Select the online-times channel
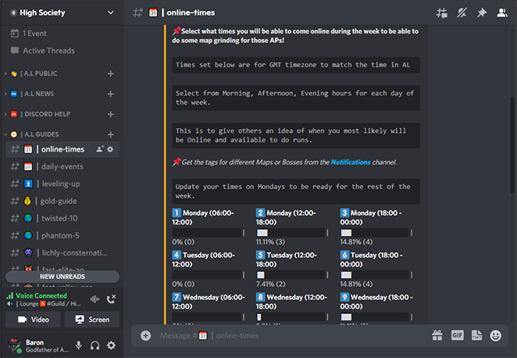Viewport: 517px width, 358px height. 62,149
